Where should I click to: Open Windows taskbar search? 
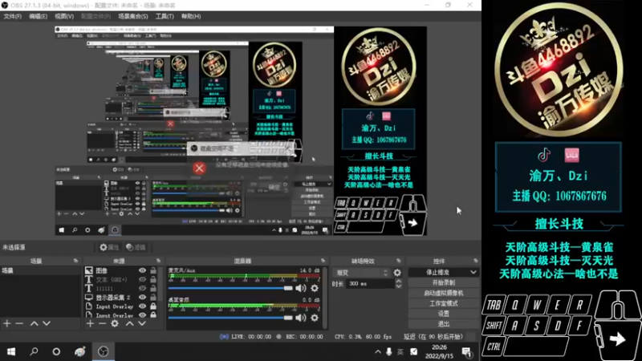point(34,351)
